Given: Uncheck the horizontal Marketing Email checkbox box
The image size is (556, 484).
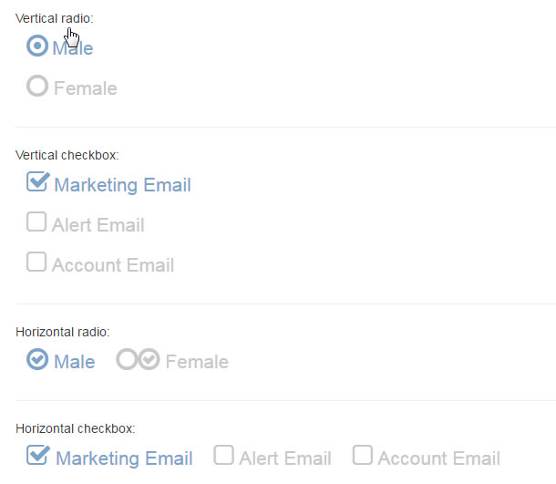Looking at the screenshot, I should [37, 455].
